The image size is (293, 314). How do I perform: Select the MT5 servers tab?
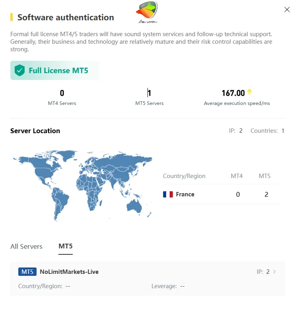click(x=66, y=246)
